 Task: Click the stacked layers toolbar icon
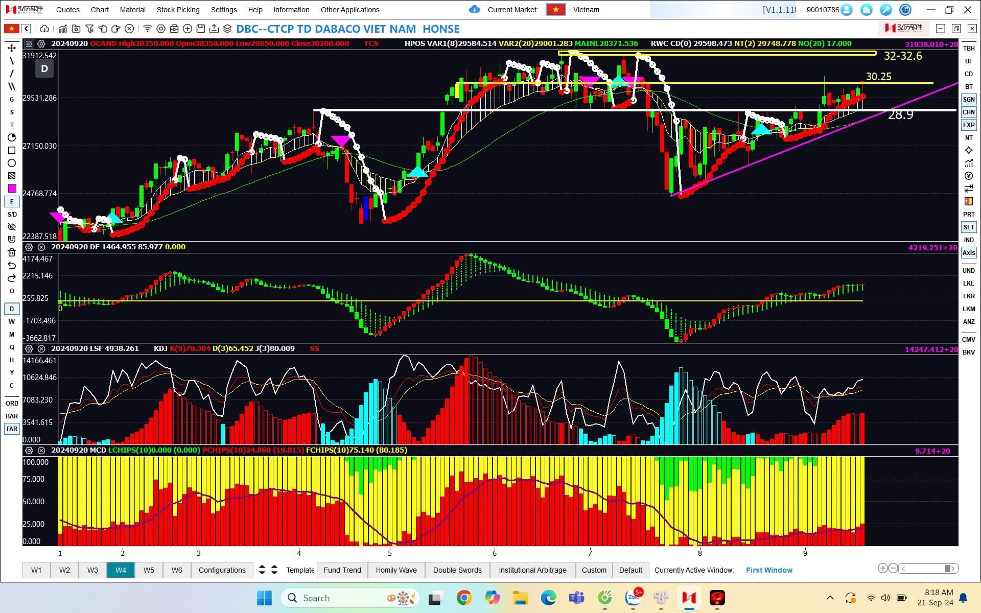click(227, 29)
